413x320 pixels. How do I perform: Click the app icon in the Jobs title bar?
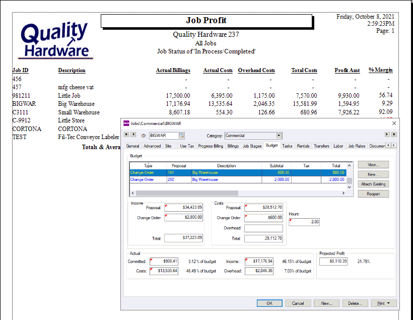pos(126,123)
